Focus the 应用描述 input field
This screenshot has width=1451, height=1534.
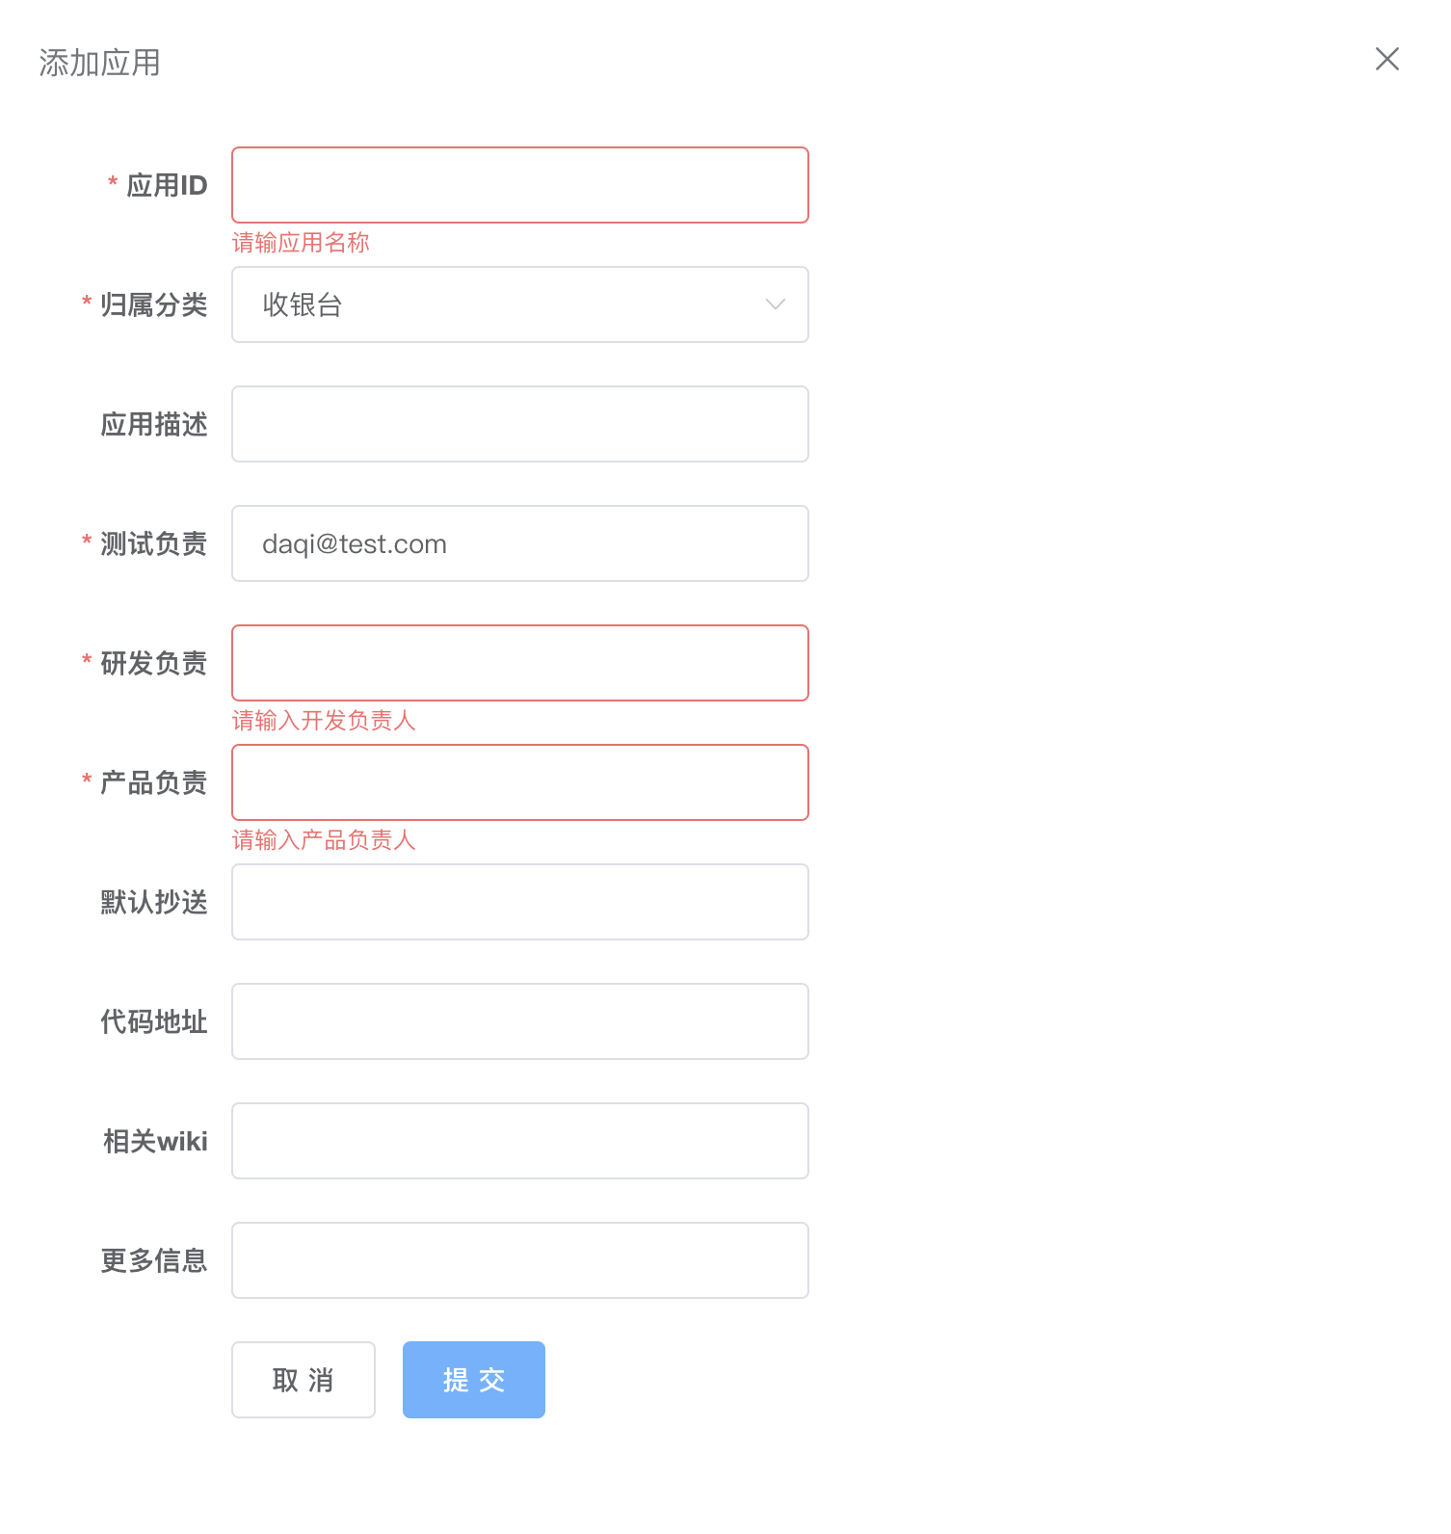tap(520, 424)
